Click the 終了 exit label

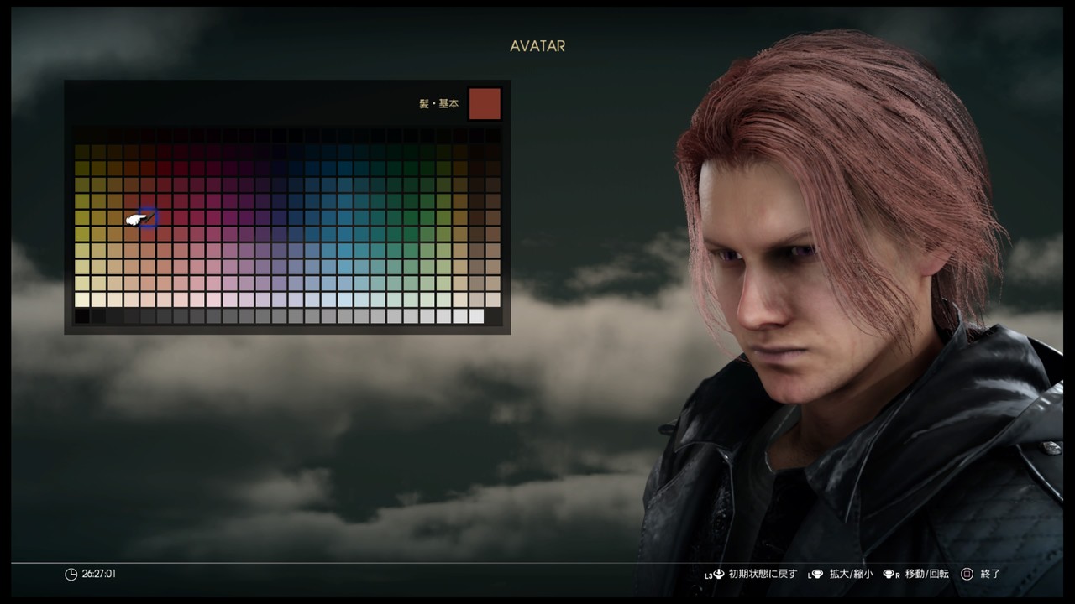991,575
